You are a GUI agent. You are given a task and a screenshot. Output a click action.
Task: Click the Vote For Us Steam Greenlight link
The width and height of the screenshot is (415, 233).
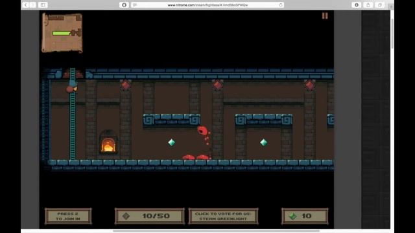coord(223,216)
